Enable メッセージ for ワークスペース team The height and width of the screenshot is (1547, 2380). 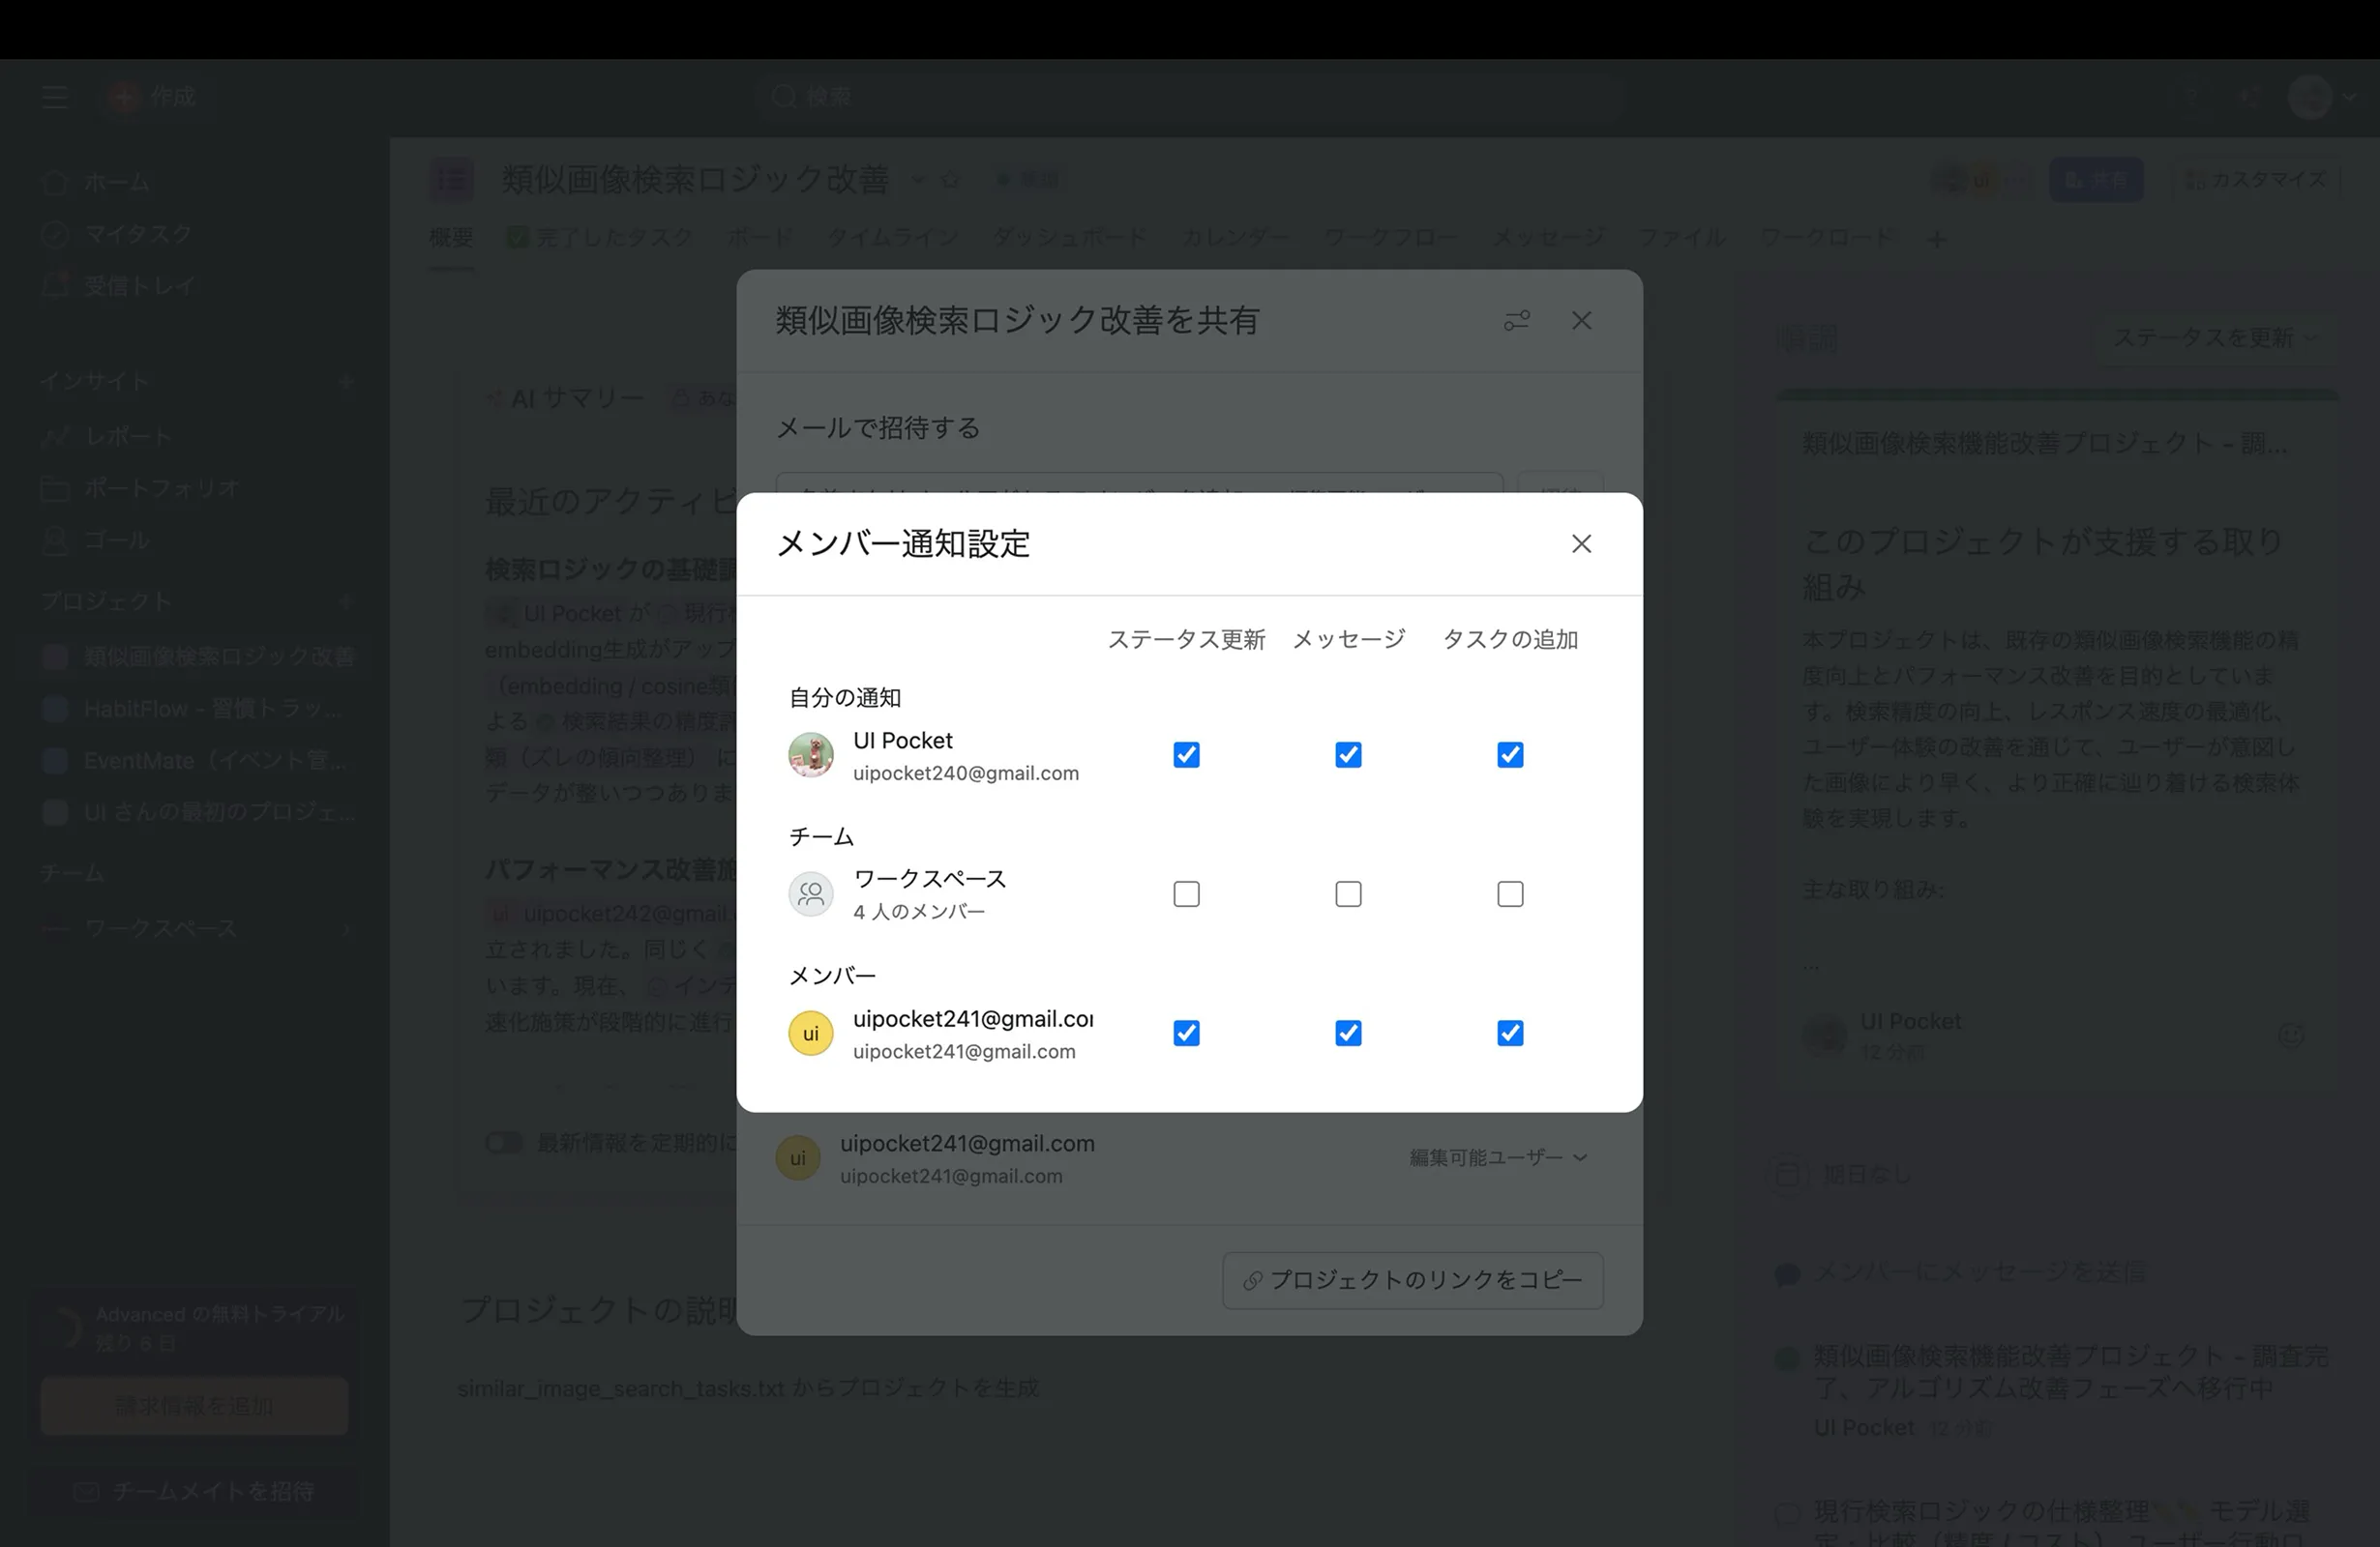pos(1348,893)
